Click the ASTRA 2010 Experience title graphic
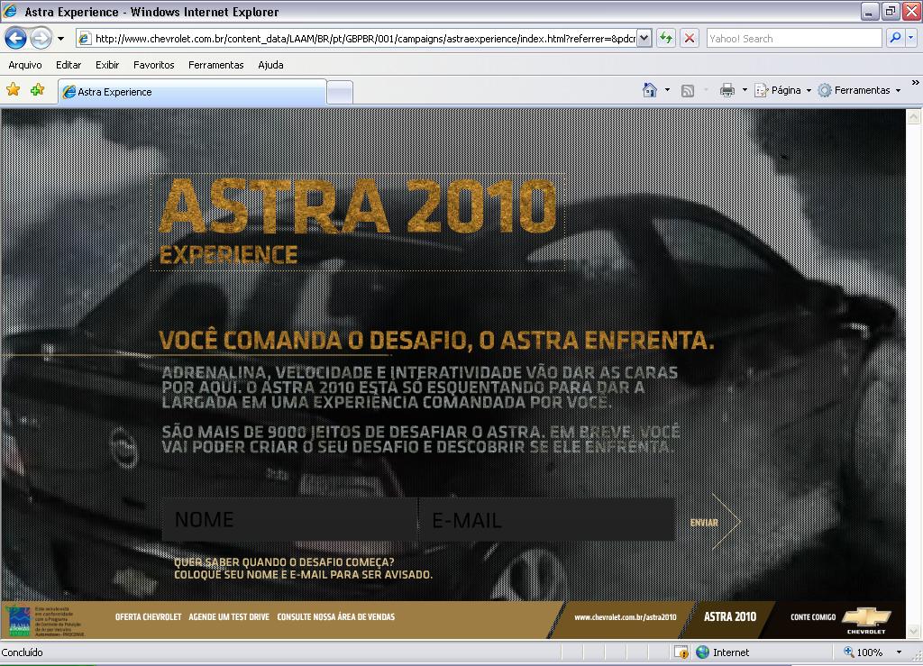This screenshot has height=666, width=923. click(357, 222)
